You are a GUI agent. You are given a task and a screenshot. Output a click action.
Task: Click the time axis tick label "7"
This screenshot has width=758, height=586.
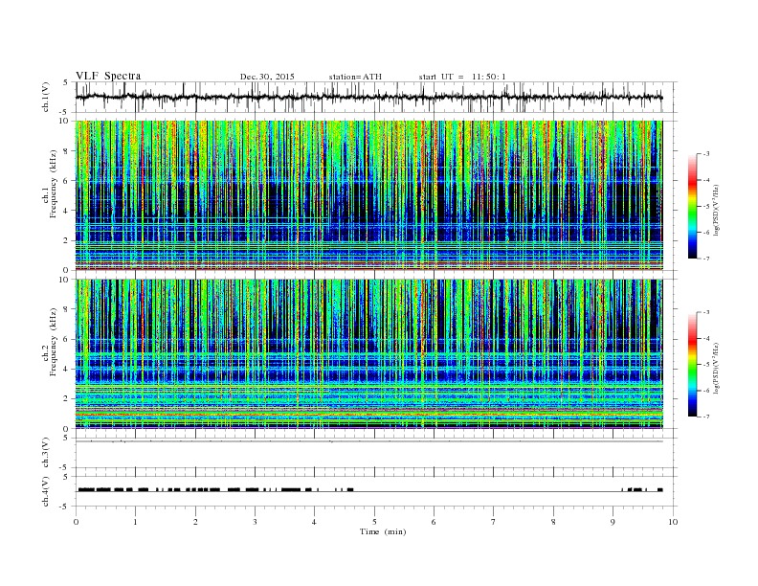(x=494, y=522)
